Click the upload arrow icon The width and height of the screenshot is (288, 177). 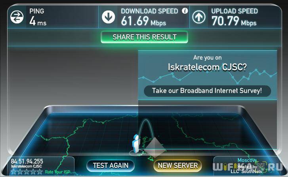(199, 17)
